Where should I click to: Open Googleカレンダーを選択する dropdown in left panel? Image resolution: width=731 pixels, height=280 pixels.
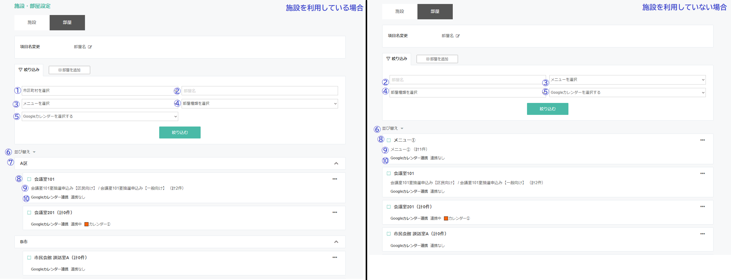click(x=100, y=116)
